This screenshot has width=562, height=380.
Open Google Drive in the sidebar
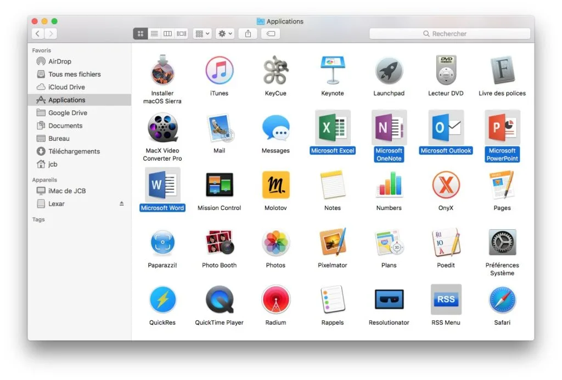pyautogui.click(x=79, y=113)
